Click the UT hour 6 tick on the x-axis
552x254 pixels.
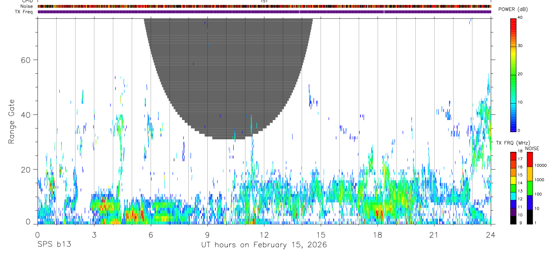tap(151, 235)
